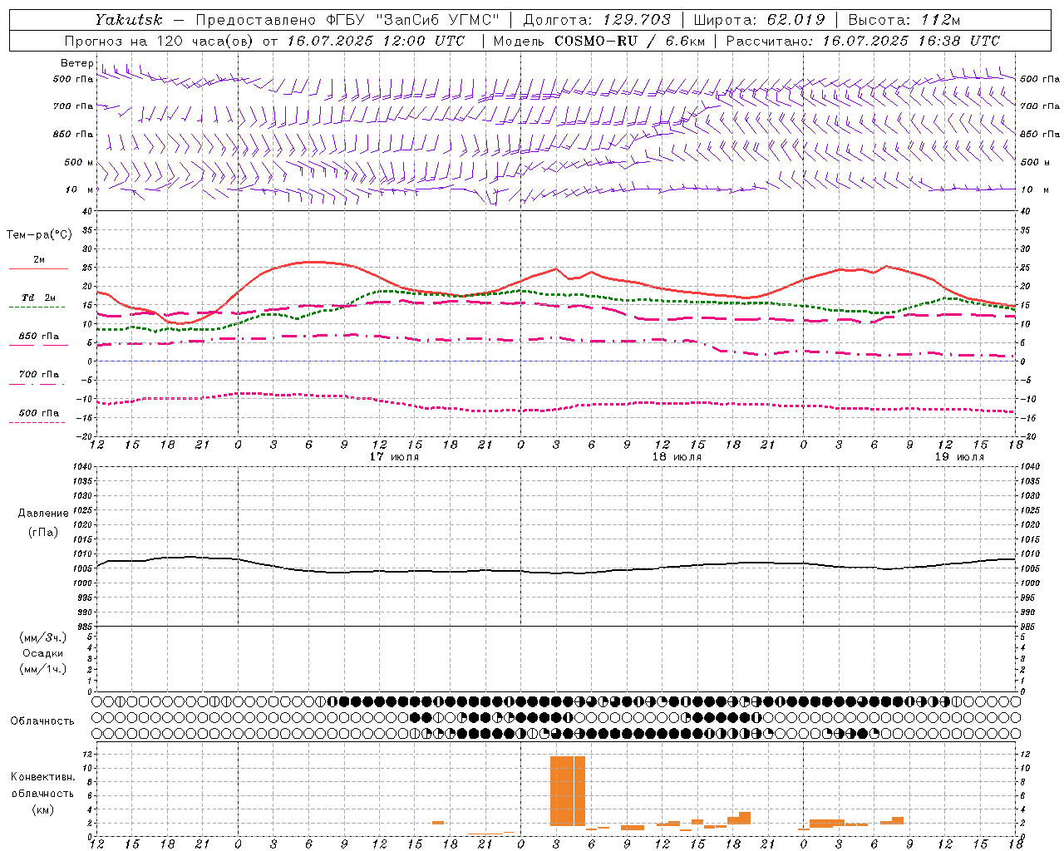
Task: Click the Тем-ра(°C) axis title
Action: pyautogui.click(x=39, y=235)
